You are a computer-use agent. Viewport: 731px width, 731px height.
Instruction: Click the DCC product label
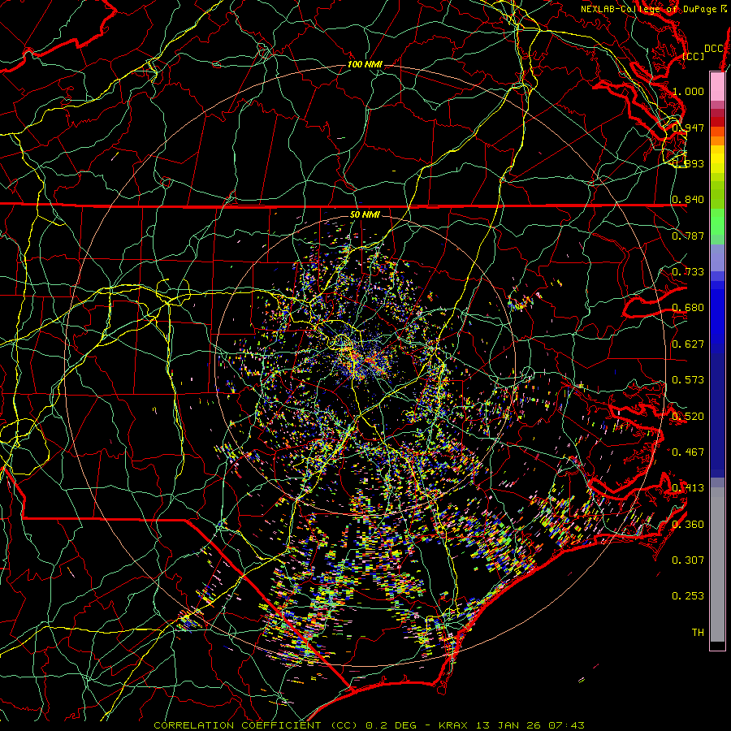[713, 49]
